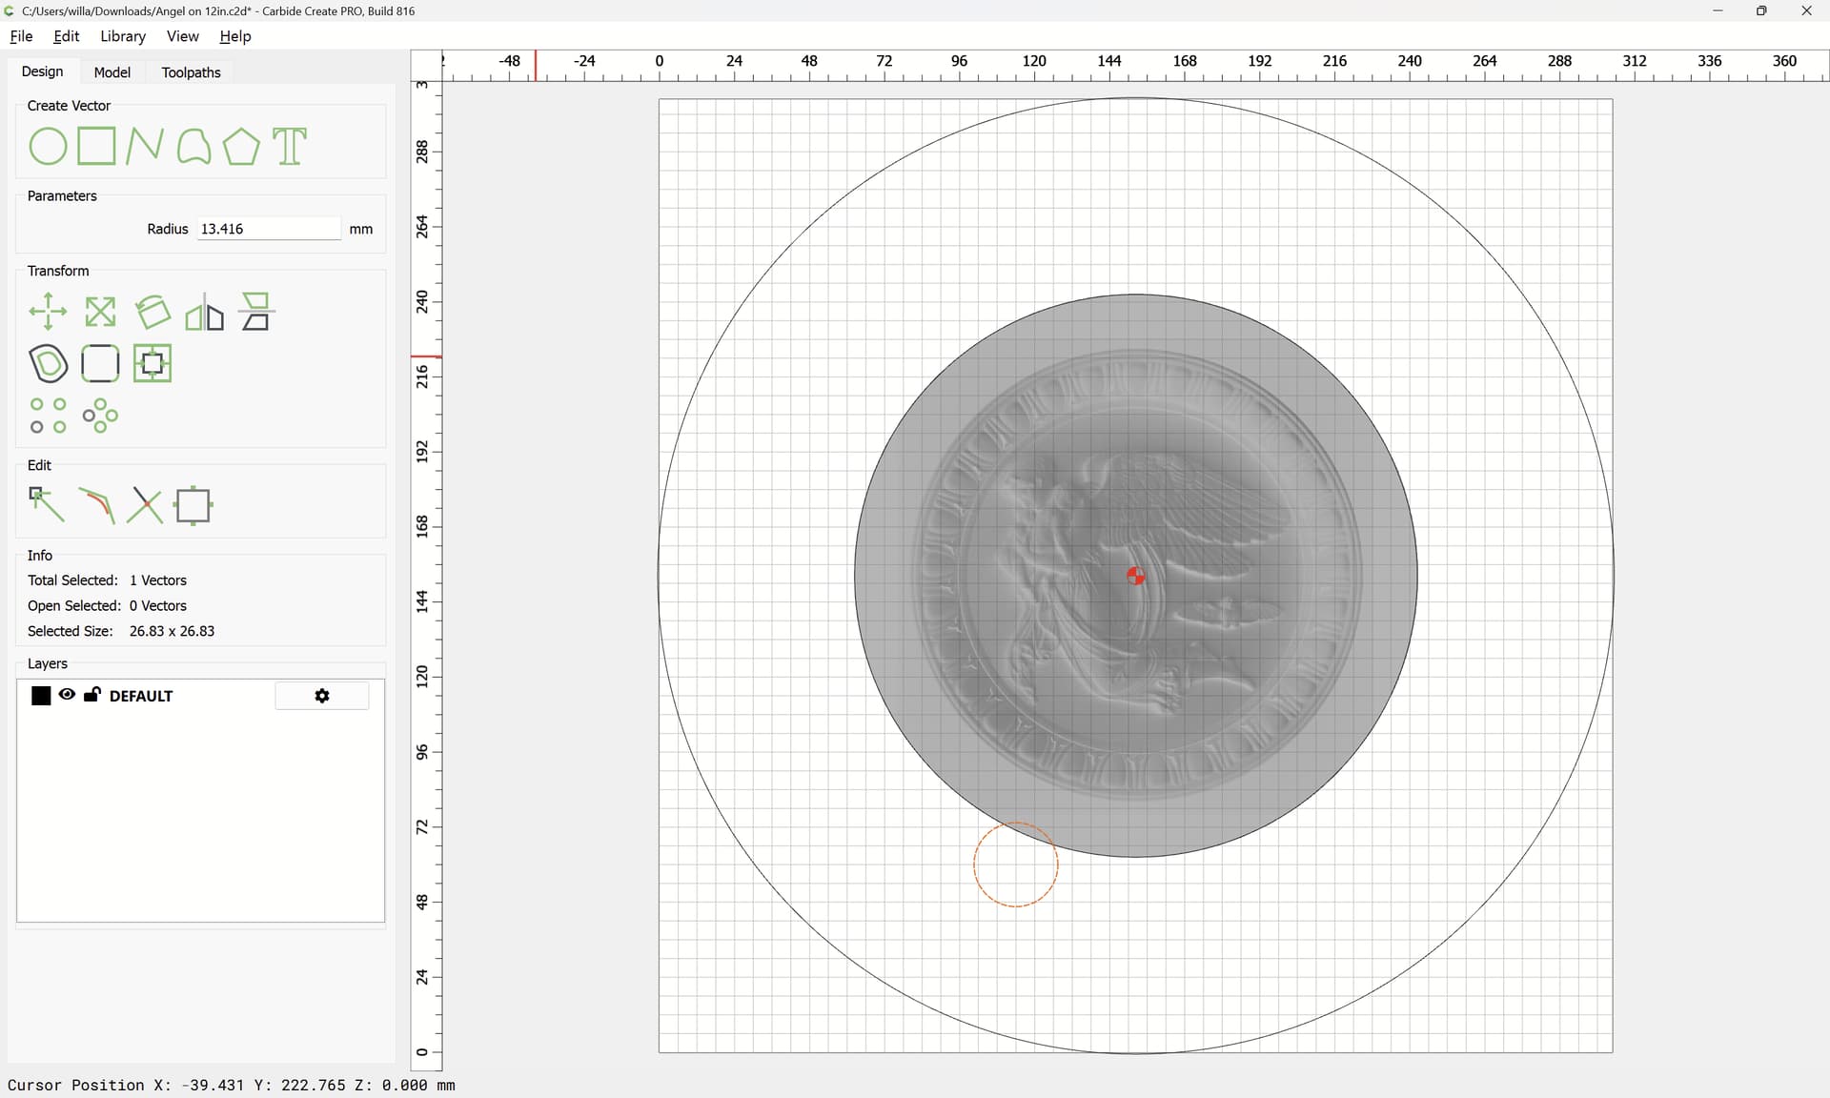Click the DEFAULT layer black color swatch

pyautogui.click(x=41, y=696)
